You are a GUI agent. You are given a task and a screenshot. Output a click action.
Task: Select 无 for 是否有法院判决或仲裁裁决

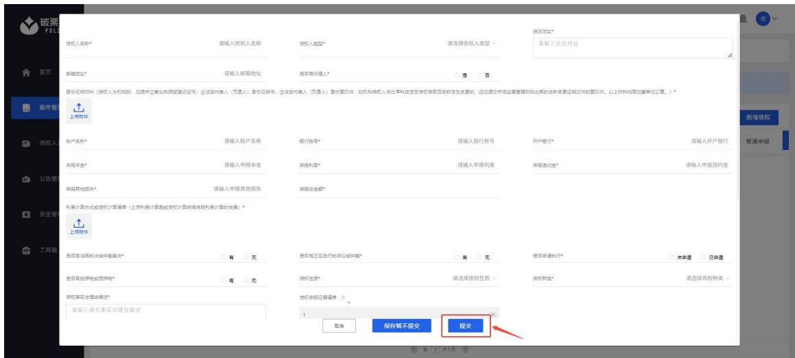(246, 257)
